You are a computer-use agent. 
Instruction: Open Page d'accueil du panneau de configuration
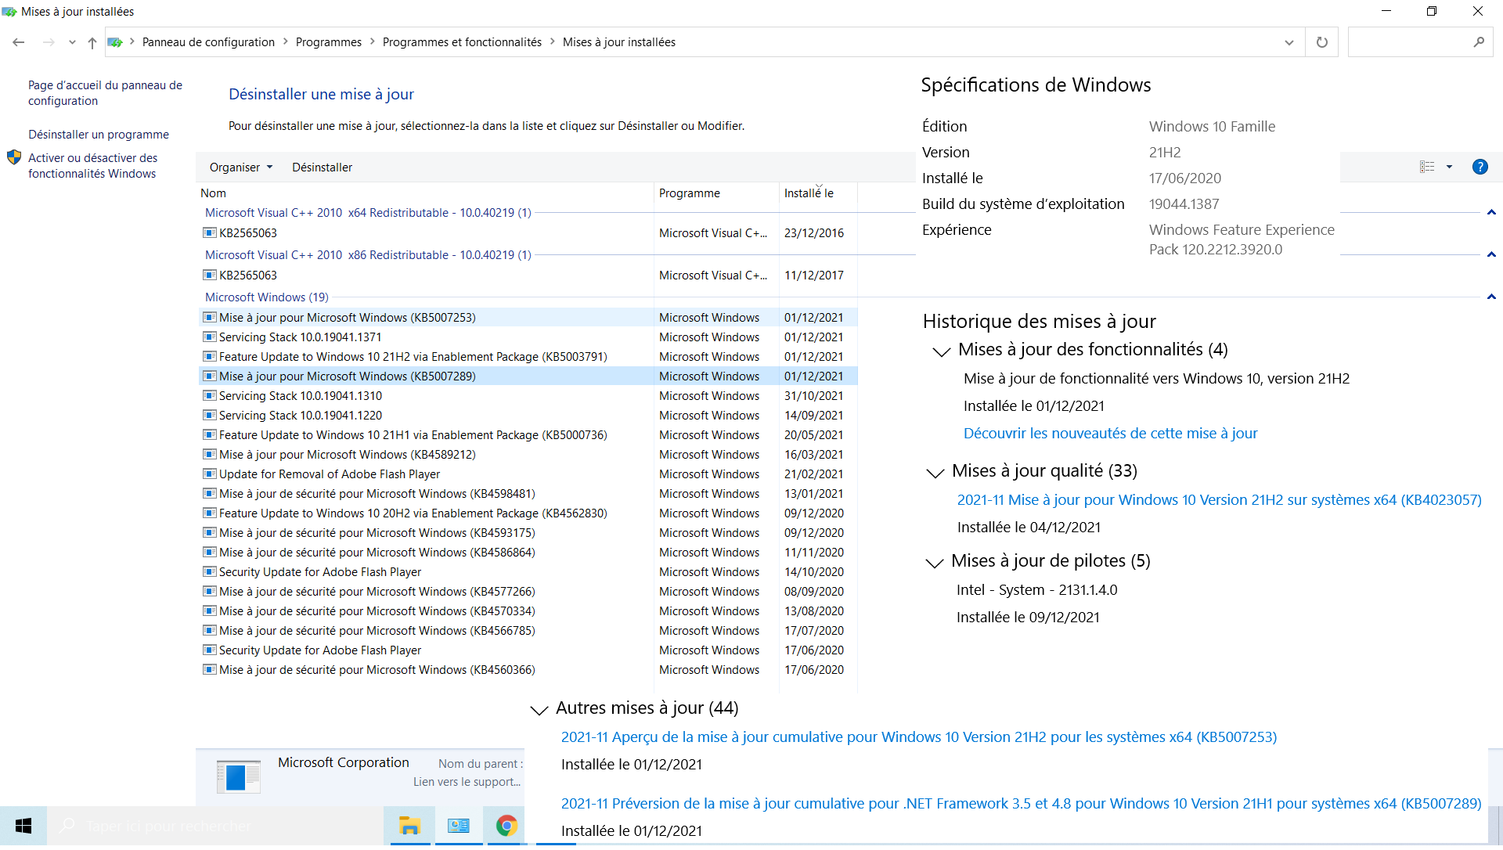point(105,93)
